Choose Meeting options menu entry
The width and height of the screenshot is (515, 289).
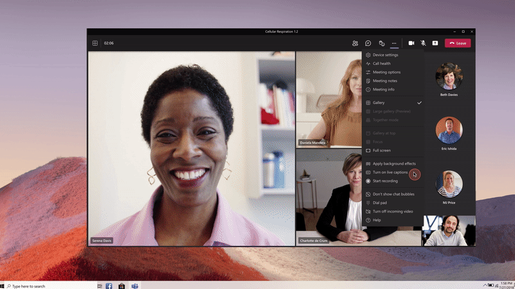(x=386, y=72)
